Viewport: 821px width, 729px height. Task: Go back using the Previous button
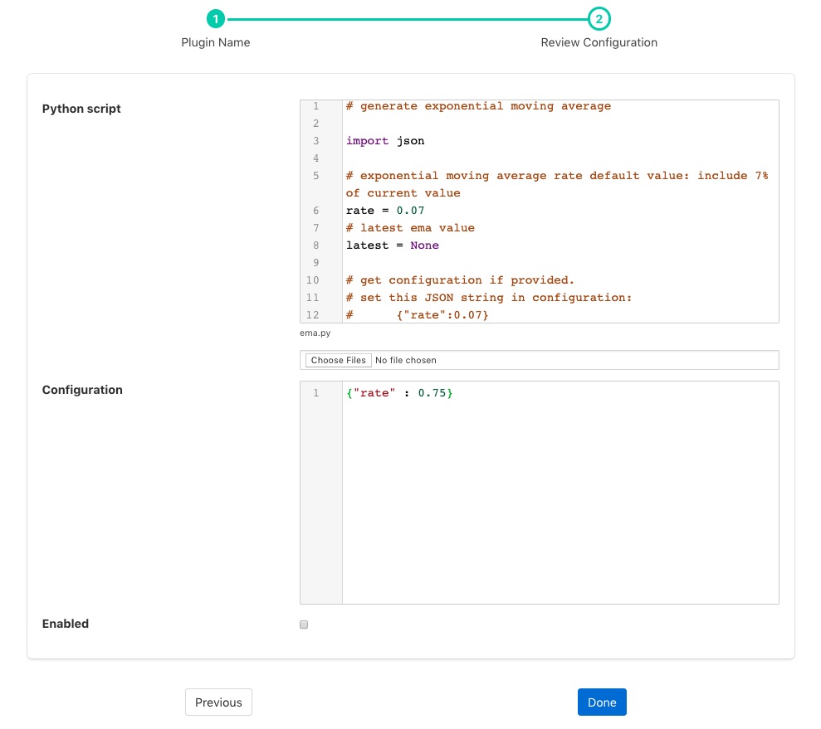click(x=218, y=702)
